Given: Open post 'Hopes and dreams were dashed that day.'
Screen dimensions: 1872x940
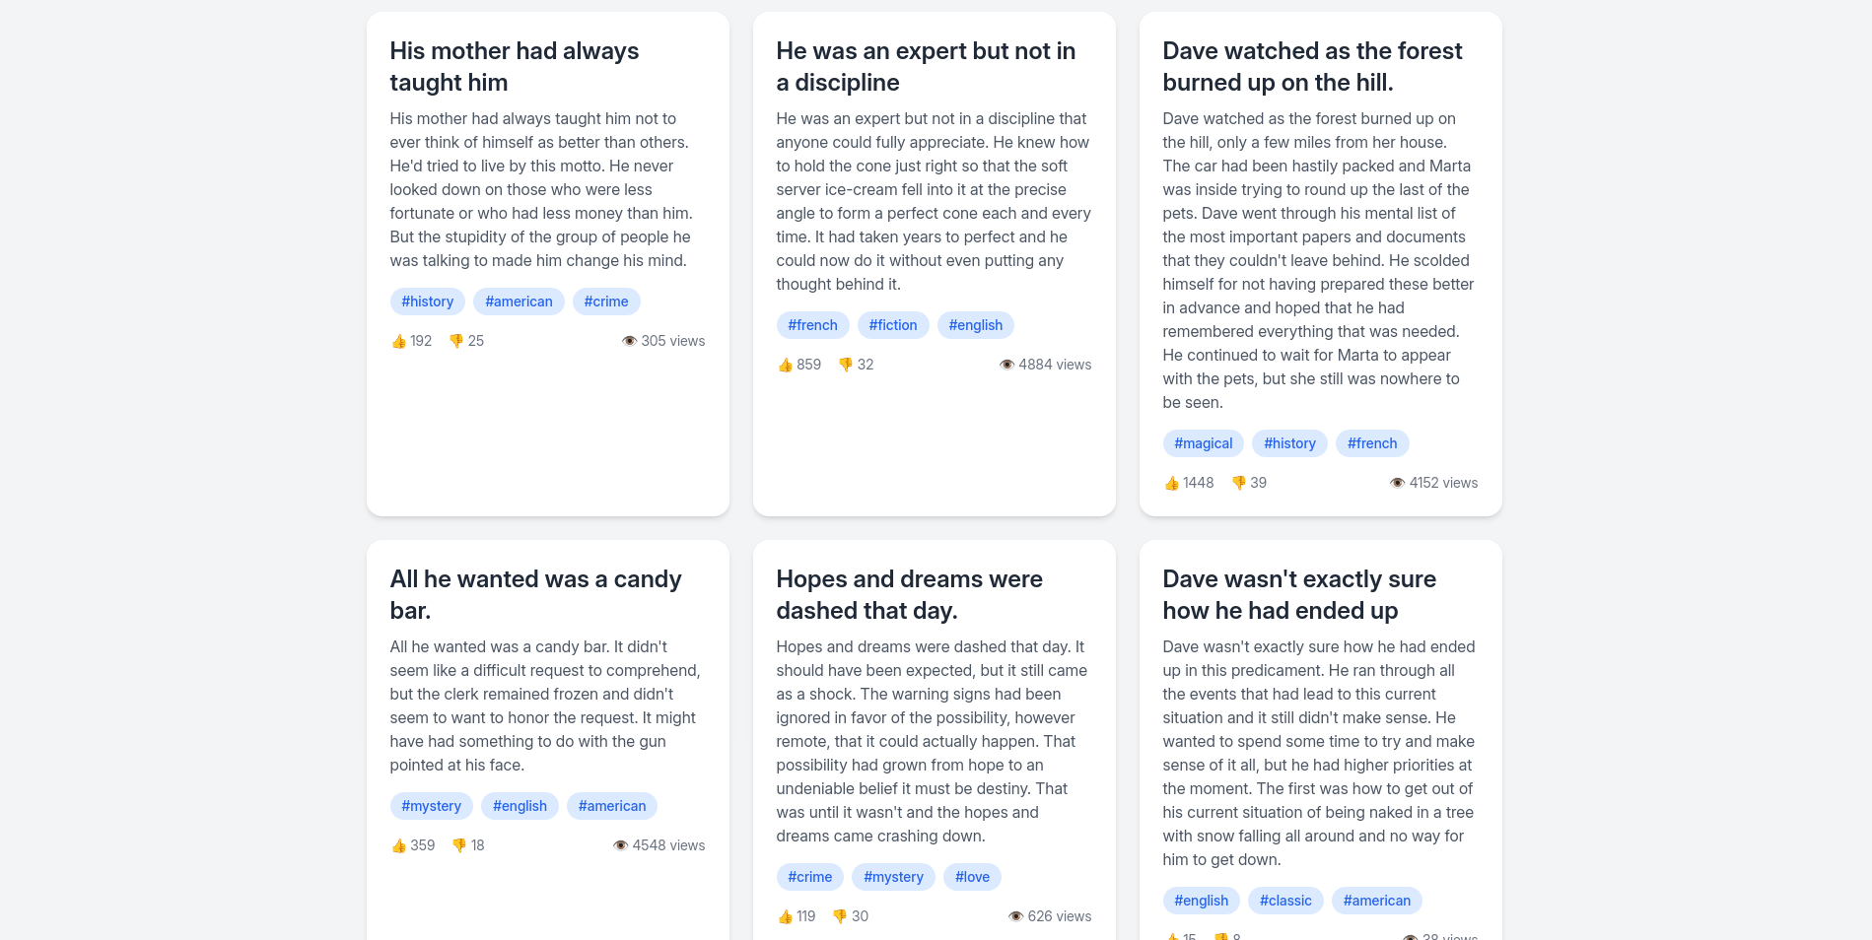Looking at the screenshot, I should pos(909,594).
